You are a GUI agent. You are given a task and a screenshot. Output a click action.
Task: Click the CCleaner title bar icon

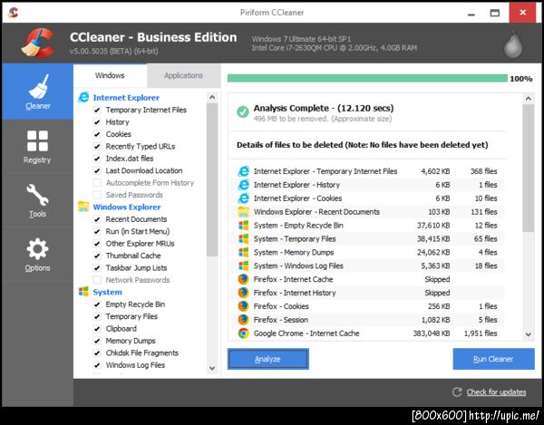click(13, 12)
